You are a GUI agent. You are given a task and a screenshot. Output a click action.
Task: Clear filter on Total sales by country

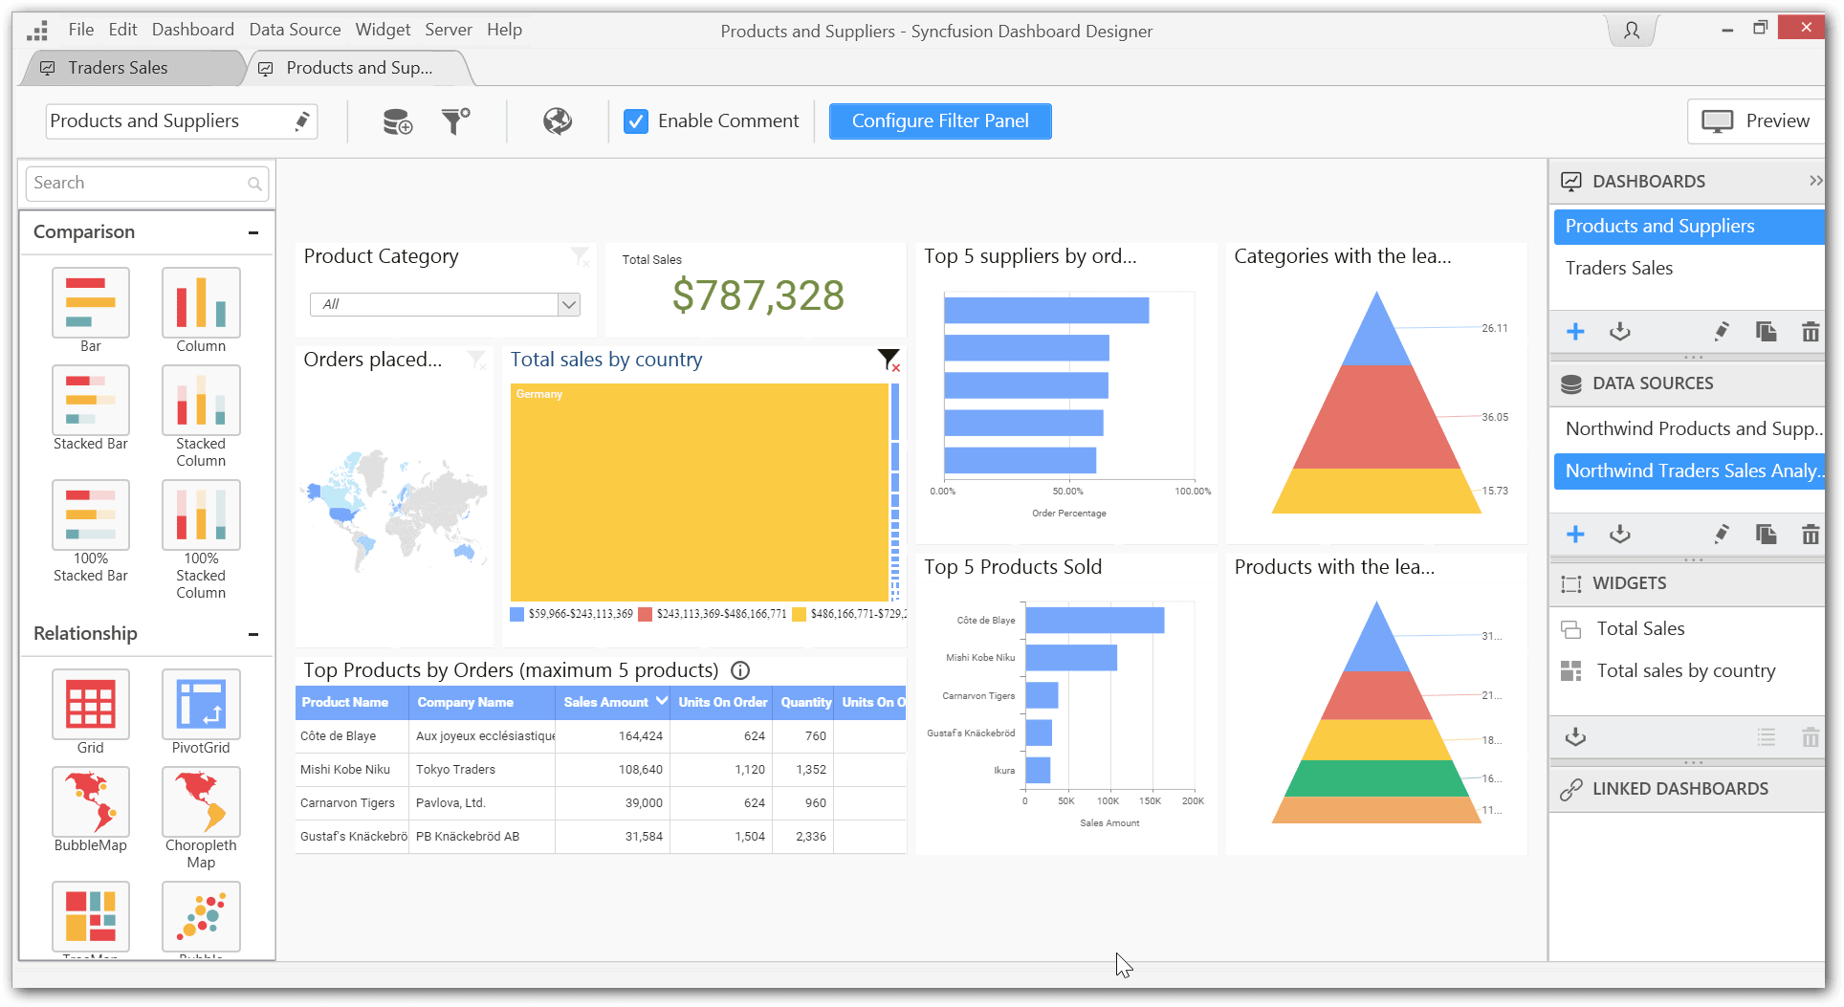pyautogui.click(x=889, y=361)
